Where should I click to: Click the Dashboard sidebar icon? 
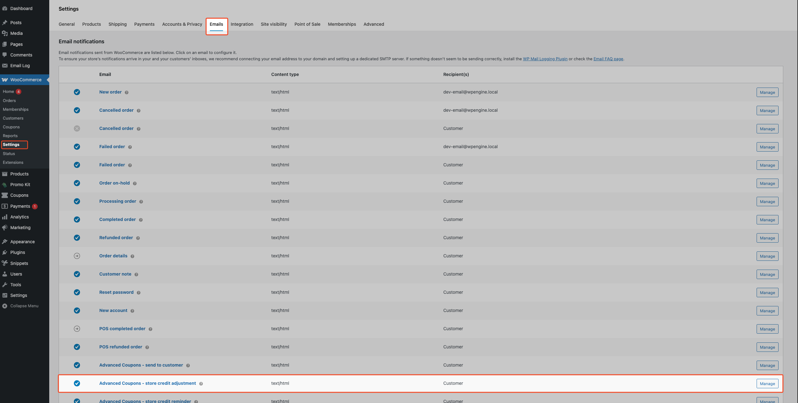(x=5, y=8)
